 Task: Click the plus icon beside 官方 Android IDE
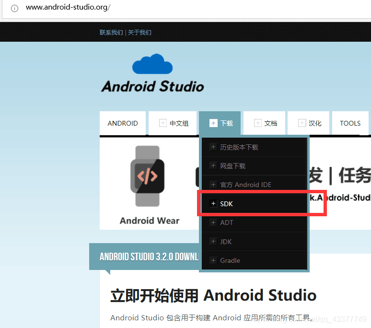coord(213,185)
